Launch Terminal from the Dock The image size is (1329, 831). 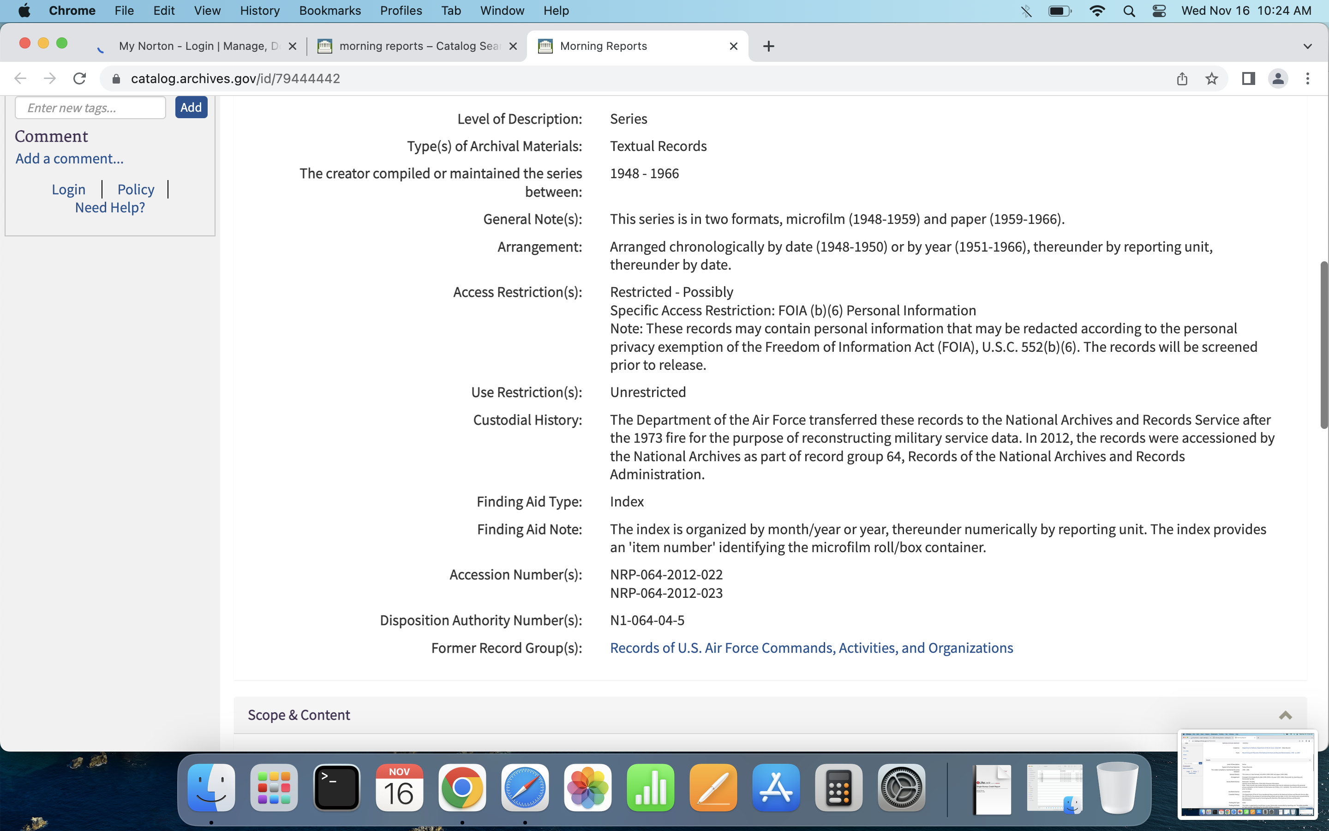[337, 787]
